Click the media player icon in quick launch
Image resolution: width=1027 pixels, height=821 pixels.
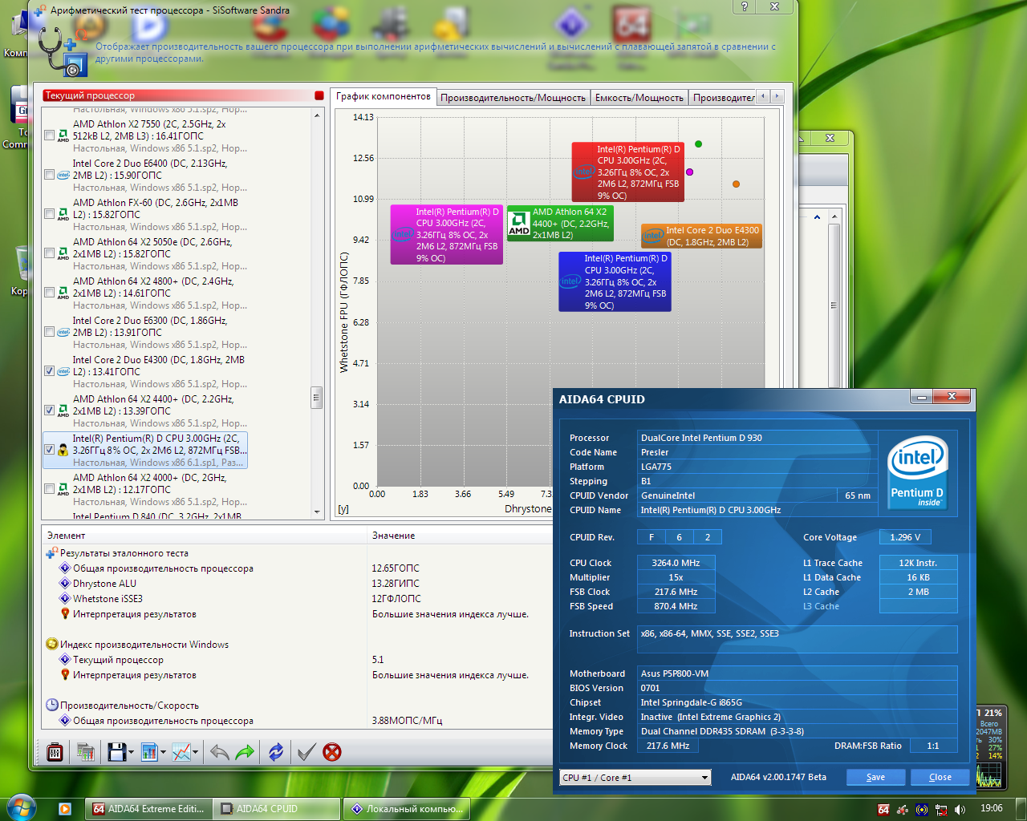point(65,809)
